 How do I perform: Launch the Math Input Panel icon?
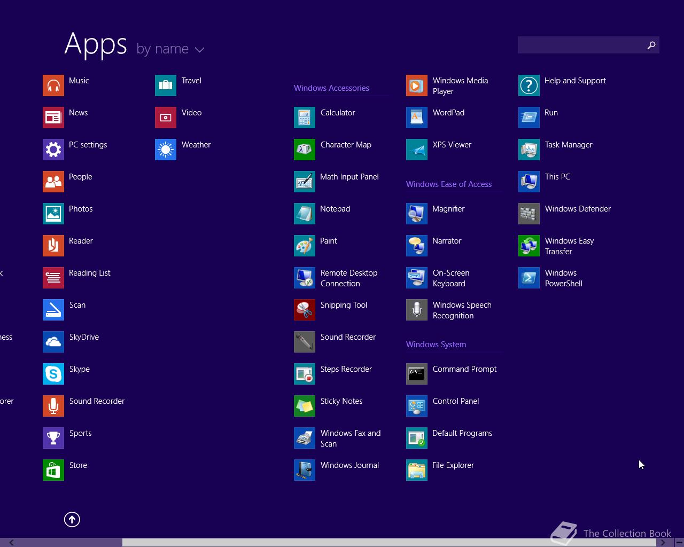305,182
